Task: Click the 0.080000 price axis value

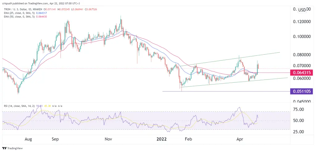Action: click(x=302, y=55)
